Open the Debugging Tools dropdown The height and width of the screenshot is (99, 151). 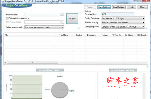tap(123, 27)
